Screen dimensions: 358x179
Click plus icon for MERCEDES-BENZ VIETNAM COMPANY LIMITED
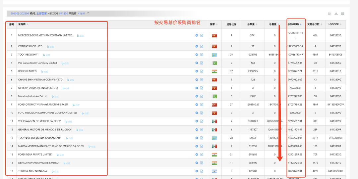197,35
